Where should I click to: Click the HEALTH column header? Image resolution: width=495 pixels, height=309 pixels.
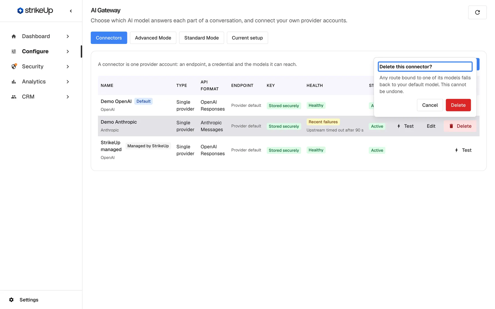(315, 85)
